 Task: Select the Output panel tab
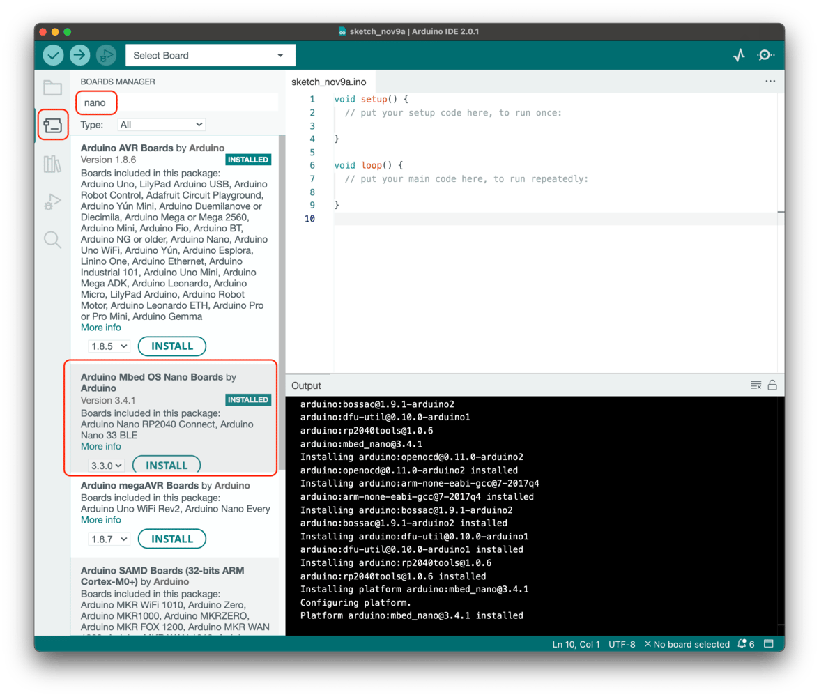click(x=306, y=385)
